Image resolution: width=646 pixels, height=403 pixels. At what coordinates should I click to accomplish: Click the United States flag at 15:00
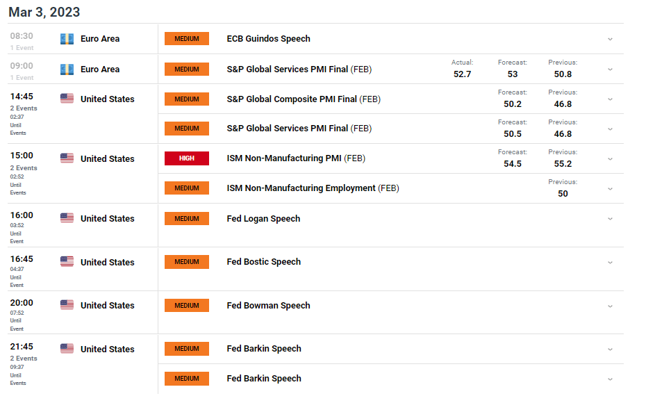(x=67, y=158)
